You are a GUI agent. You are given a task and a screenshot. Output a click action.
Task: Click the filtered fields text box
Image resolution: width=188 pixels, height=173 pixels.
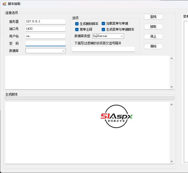tap(103, 49)
